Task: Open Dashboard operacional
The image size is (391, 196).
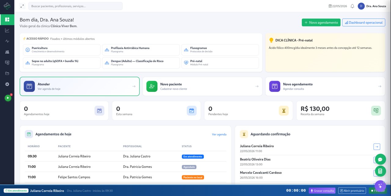Action: [x=364, y=23]
